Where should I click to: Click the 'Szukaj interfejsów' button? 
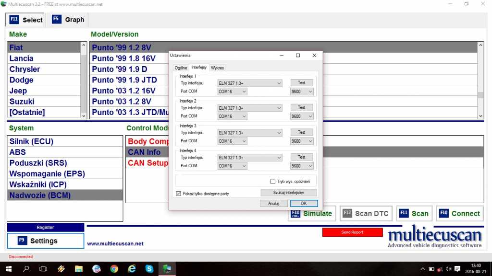288,193
